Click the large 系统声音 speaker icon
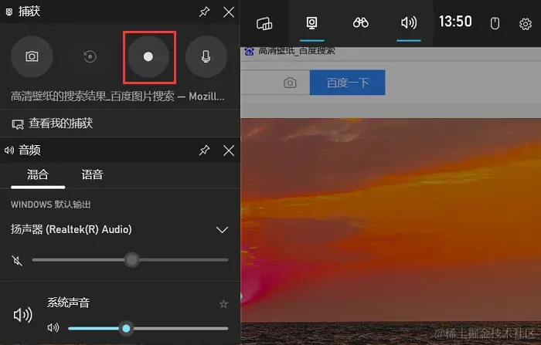The width and height of the screenshot is (541, 345). [22, 315]
